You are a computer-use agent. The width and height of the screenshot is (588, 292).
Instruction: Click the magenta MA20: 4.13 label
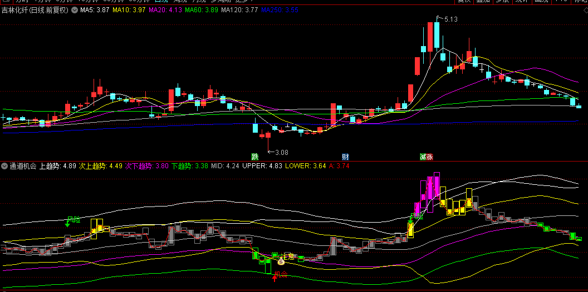coord(165,10)
